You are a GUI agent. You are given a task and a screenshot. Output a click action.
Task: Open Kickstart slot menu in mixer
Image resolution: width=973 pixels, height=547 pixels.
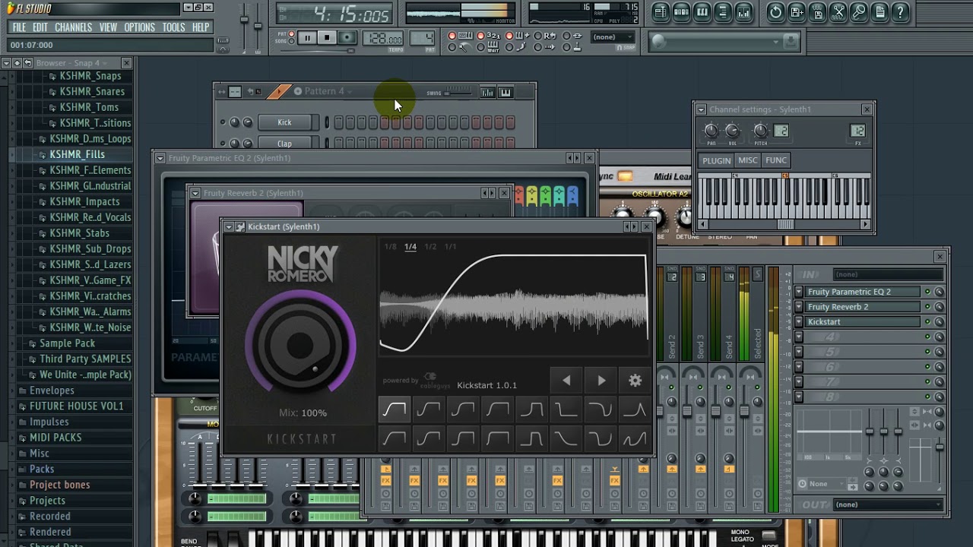tap(799, 322)
